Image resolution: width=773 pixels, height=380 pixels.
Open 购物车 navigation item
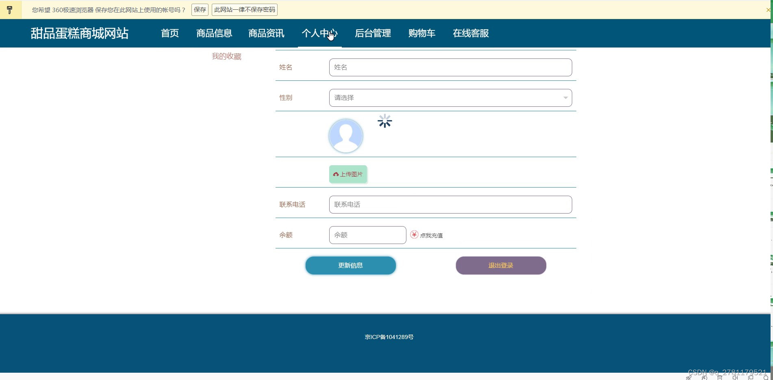(422, 33)
